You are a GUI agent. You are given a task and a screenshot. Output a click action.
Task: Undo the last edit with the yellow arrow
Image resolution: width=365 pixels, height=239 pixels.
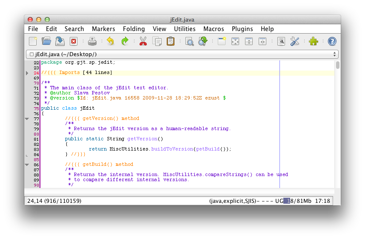(111, 41)
